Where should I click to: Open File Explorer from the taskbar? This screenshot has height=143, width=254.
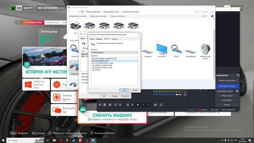click(54, 140)
